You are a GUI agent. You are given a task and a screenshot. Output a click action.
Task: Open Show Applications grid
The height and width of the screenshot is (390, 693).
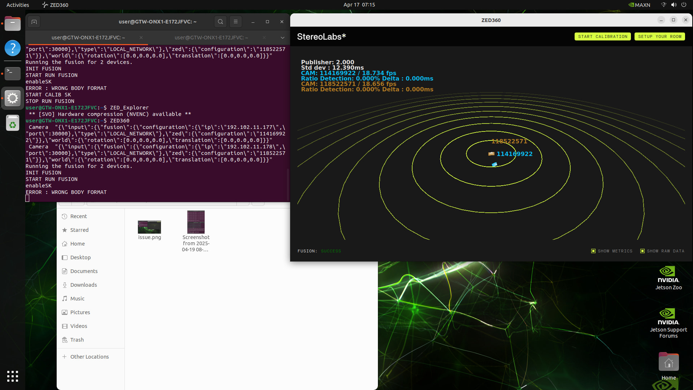[13, 376]
